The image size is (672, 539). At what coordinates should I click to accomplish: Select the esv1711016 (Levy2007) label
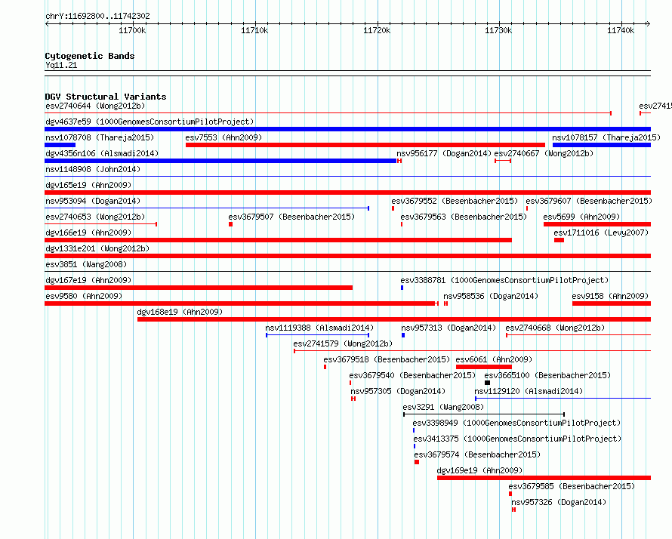pos(601,233)
